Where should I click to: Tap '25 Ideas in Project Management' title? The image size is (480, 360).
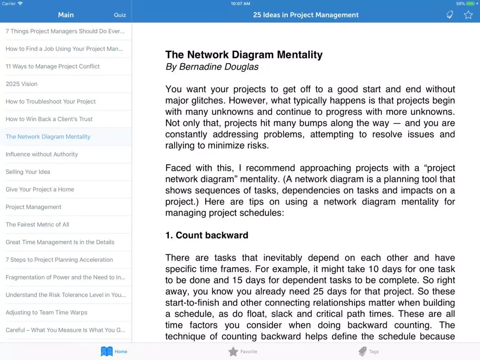[305, 15]
